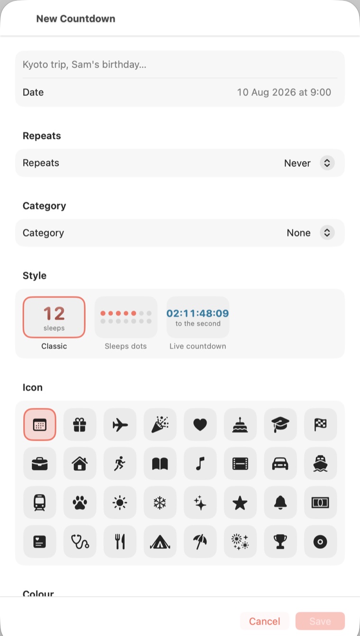Pick the open book icon

coord(160,463)
